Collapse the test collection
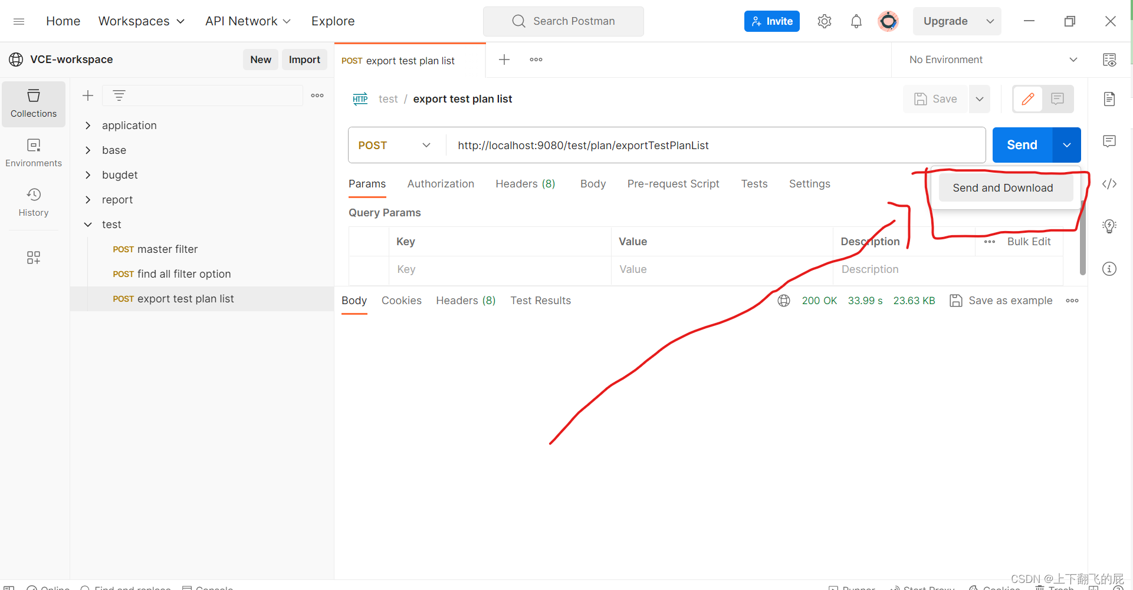Image resolution: width=1133 pixels, height=590 pixels. (x=88, y=225)
